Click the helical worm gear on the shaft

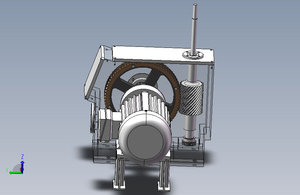tap(191, 97)
